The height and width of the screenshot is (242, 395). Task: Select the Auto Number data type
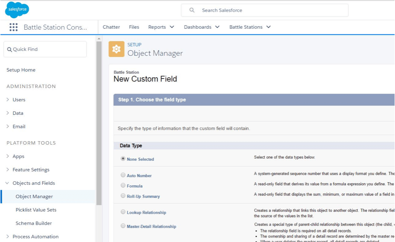point(123,175)
